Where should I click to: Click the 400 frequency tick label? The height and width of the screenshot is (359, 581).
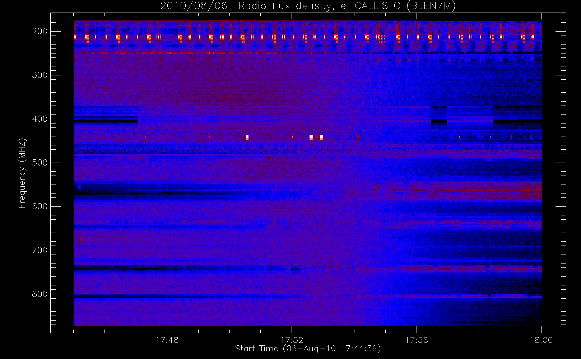(40, 119)
